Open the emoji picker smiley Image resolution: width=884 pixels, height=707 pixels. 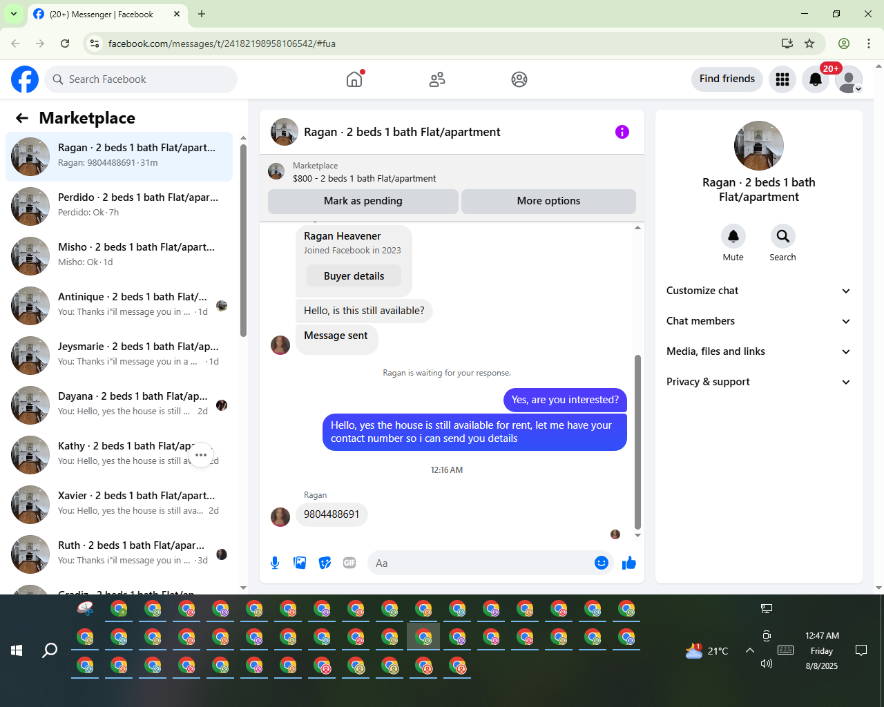[602, 563]
